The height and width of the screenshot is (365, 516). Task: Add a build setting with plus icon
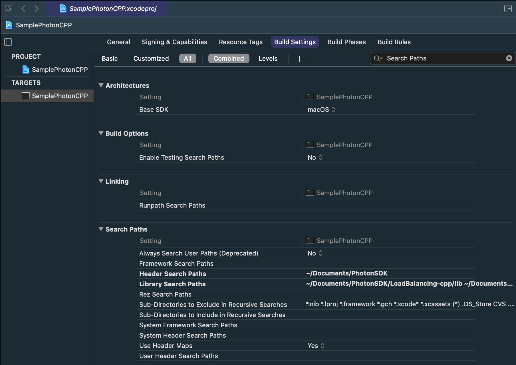299,59
